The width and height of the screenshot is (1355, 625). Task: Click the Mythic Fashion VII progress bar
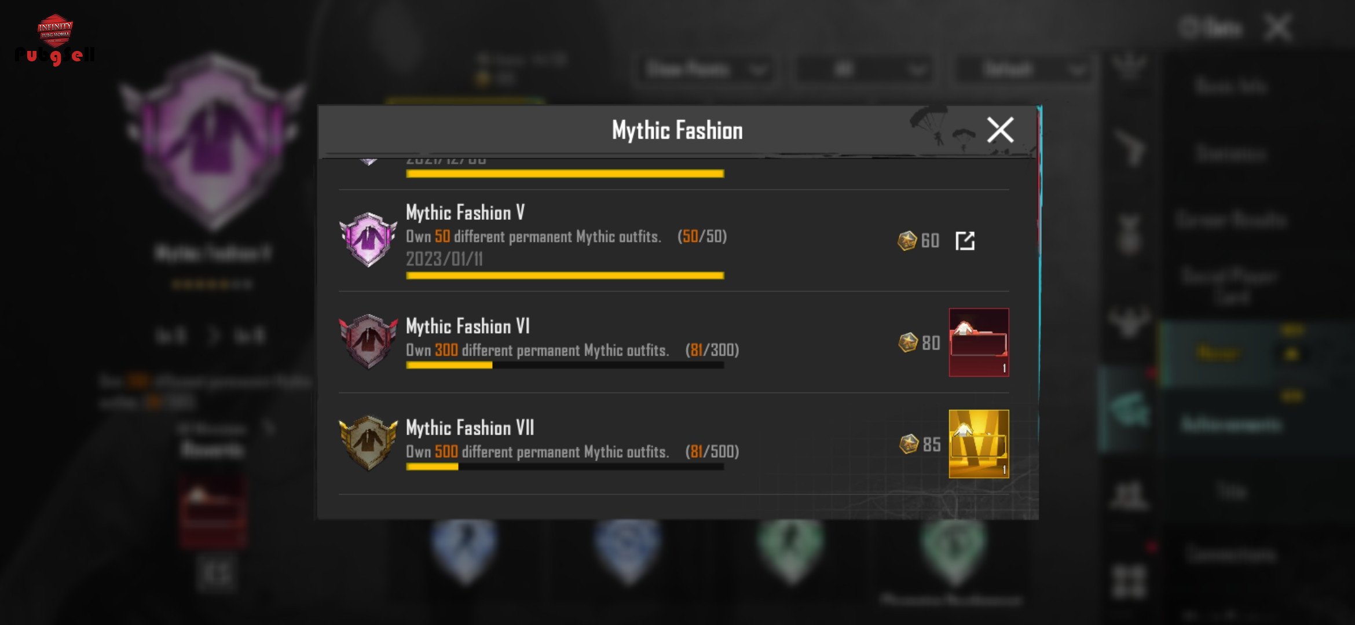565,466
